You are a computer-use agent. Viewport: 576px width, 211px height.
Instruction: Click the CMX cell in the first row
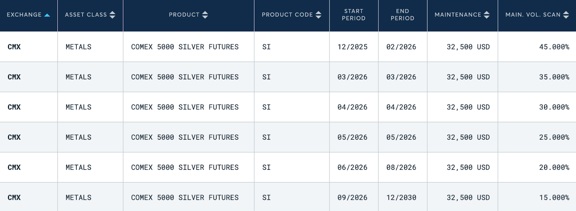pos(14,47)
